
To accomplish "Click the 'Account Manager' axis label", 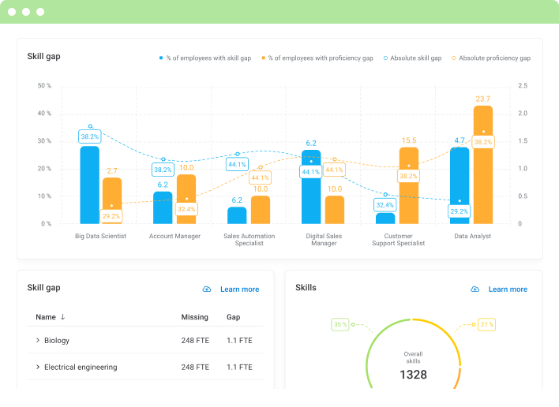I will 174,236.
